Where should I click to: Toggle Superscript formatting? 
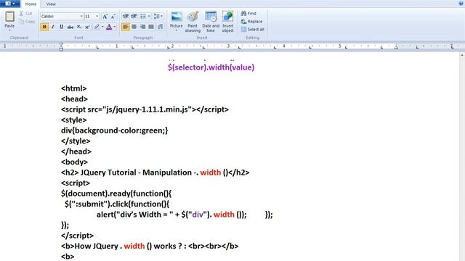87,27
